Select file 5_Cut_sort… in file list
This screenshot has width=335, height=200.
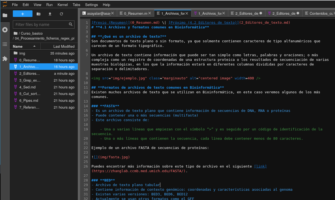click(44, 94)
